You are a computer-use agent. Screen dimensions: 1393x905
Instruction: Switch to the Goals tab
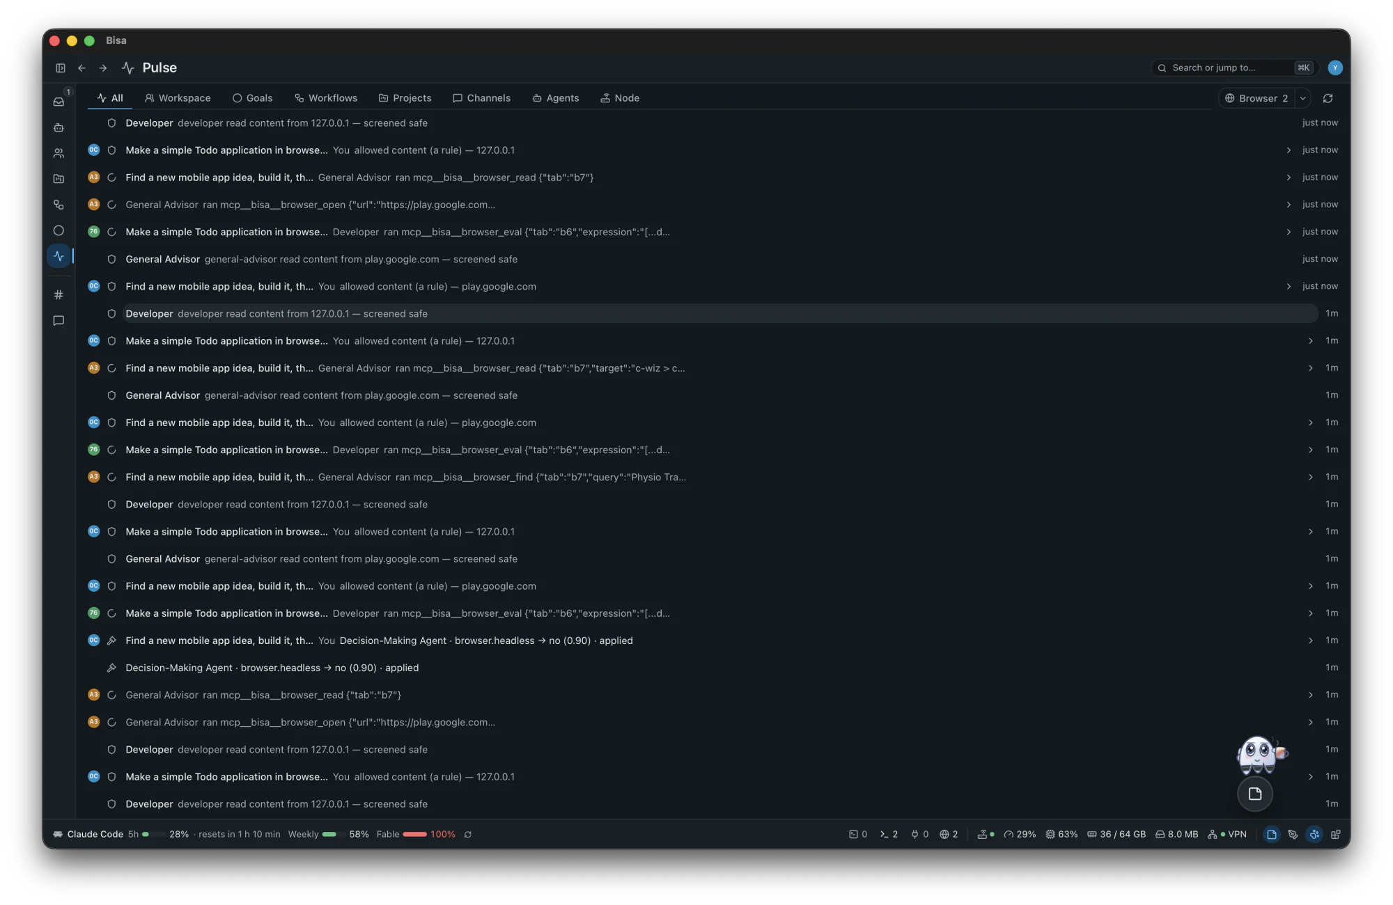coord(252,98)
